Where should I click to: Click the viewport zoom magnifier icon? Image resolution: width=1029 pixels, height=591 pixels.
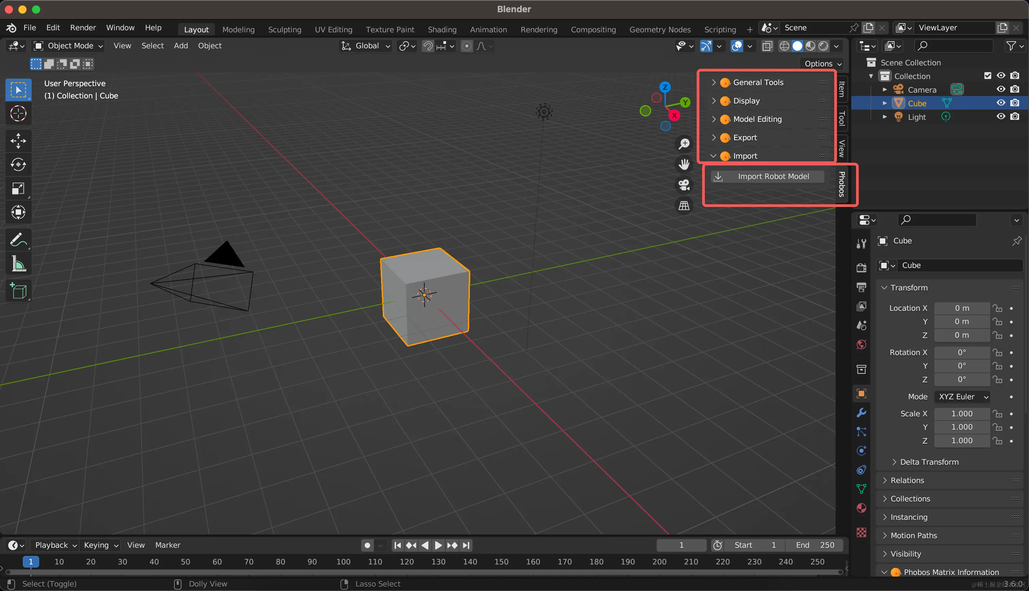684,144
